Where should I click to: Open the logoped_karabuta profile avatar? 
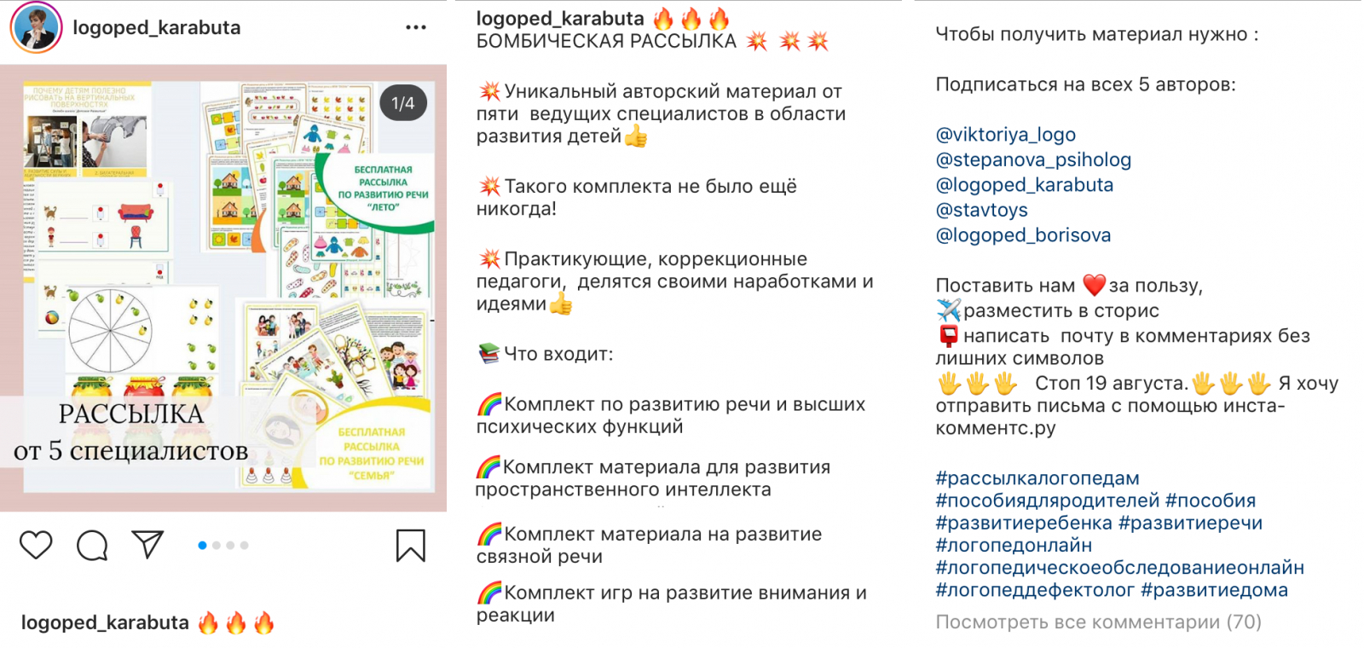tap(36, 27)
